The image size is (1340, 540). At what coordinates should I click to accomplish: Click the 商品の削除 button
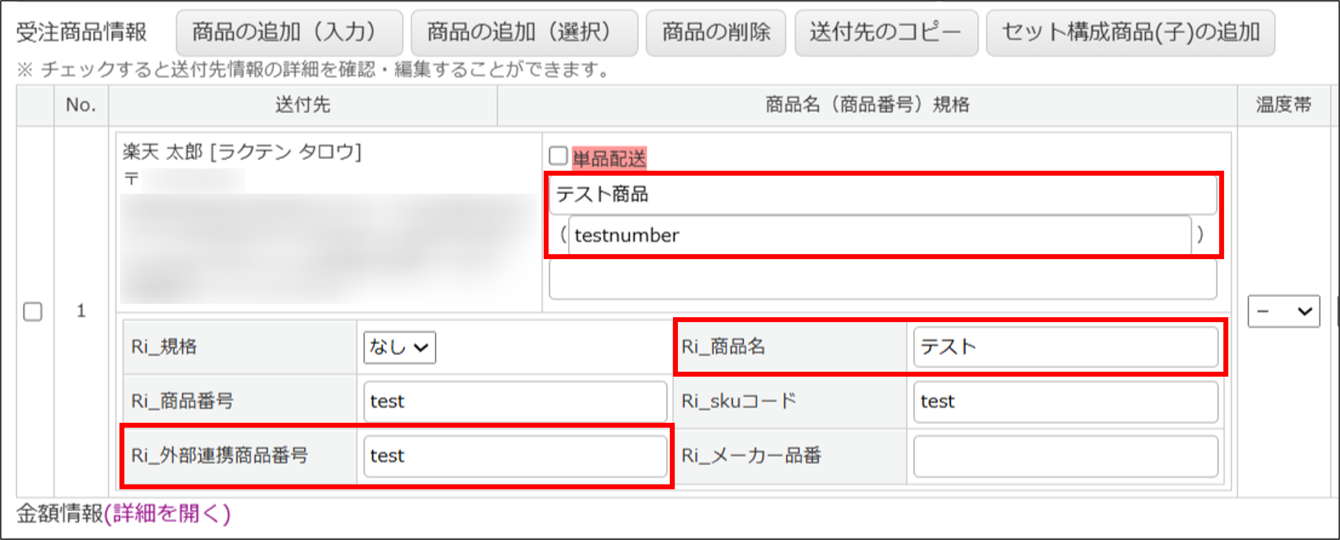(x=716, y=33)
